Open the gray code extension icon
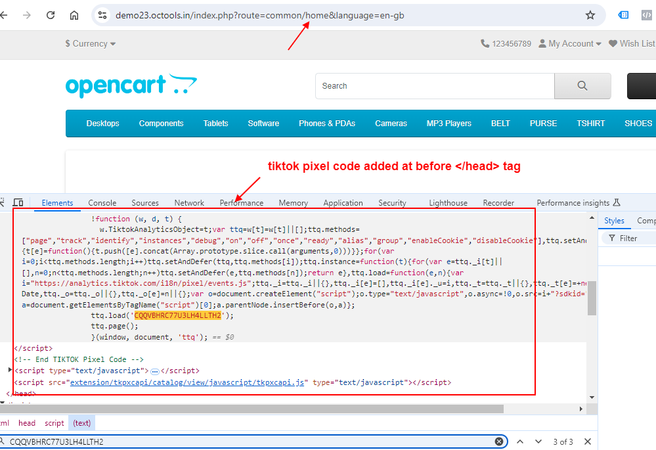 646,15
